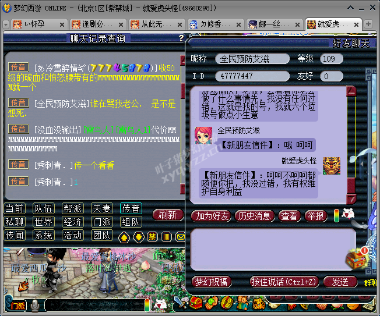Click the yellow up-arrow chat scroll icon
The width and height of the screenshot is (380, 316).
click(x=124, y=237)
